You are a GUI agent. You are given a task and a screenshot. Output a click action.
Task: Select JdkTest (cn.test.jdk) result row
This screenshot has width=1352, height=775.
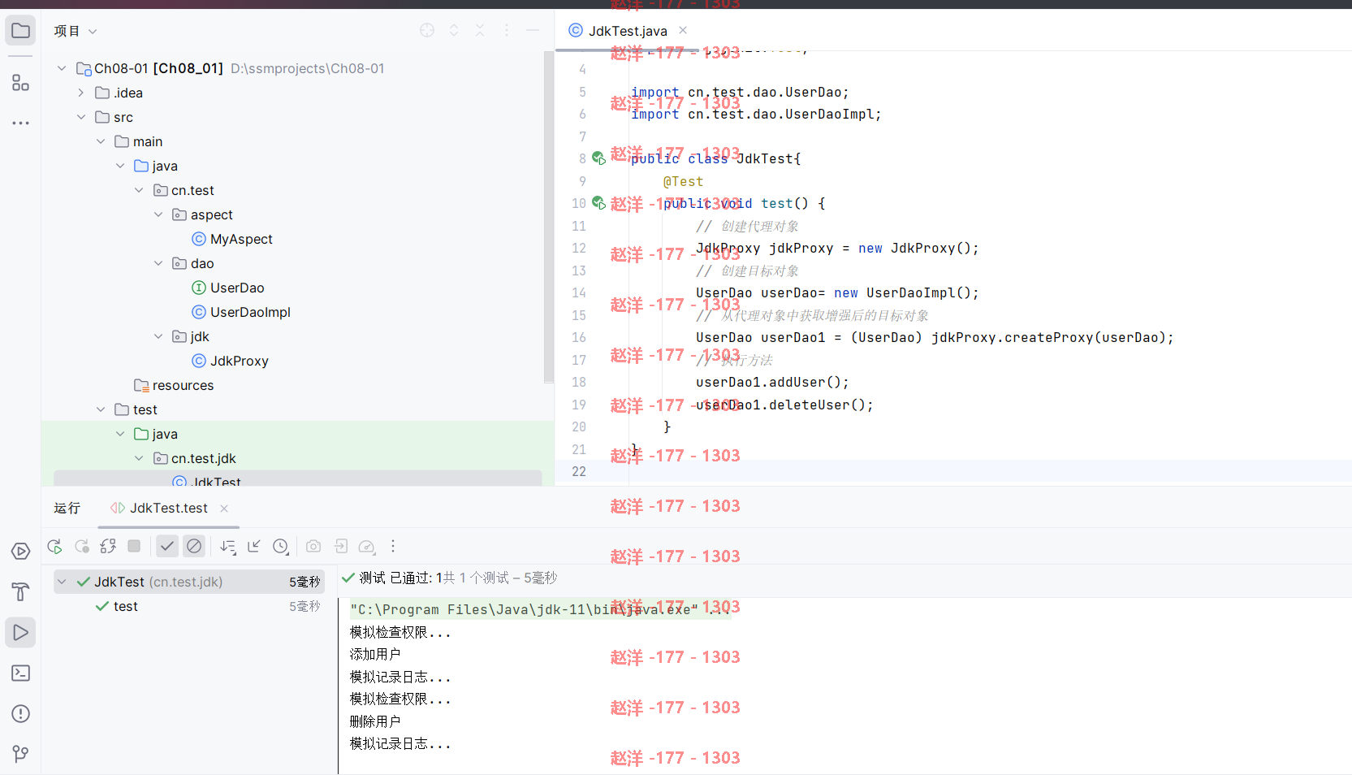[189, 582]
